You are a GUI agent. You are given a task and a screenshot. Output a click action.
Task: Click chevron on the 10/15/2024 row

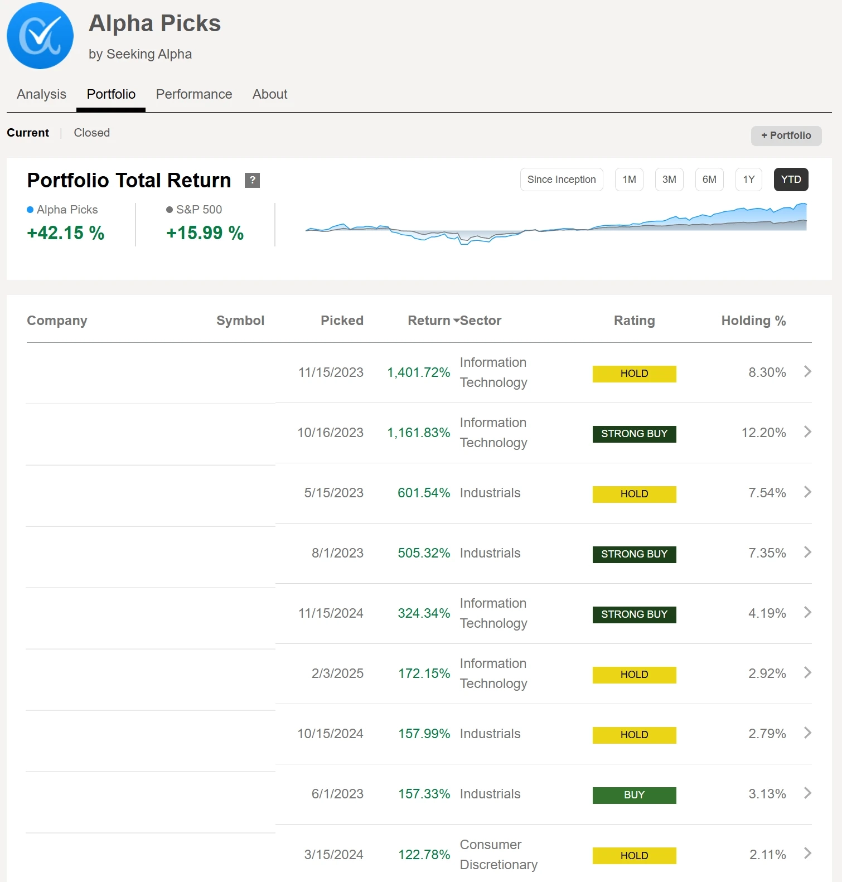pyautogui.click(x=807, y=733)
